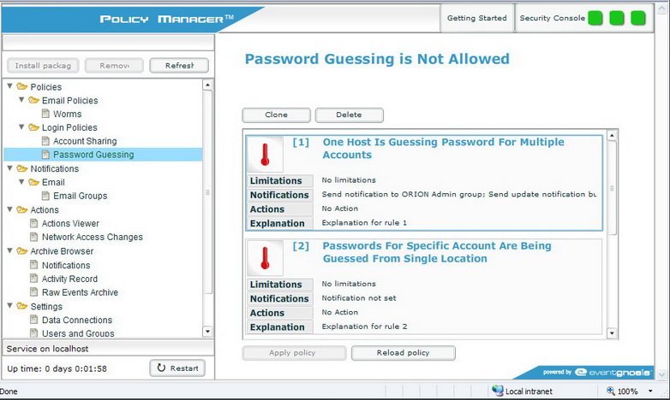Click the Policies folder icon

point(21,86)
